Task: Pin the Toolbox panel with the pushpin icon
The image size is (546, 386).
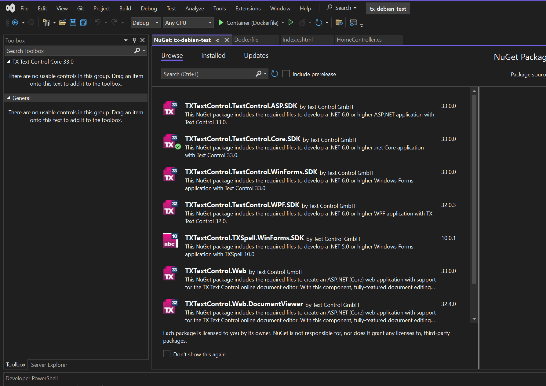Action: click(x=134, y=40)
